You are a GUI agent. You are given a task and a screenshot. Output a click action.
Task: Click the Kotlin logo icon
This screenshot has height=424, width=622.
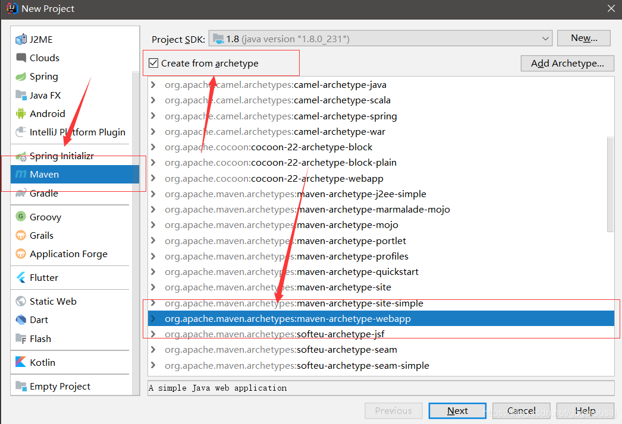click(21, 362)
